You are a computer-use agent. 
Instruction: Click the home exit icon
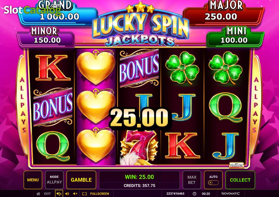click(38, 194)
